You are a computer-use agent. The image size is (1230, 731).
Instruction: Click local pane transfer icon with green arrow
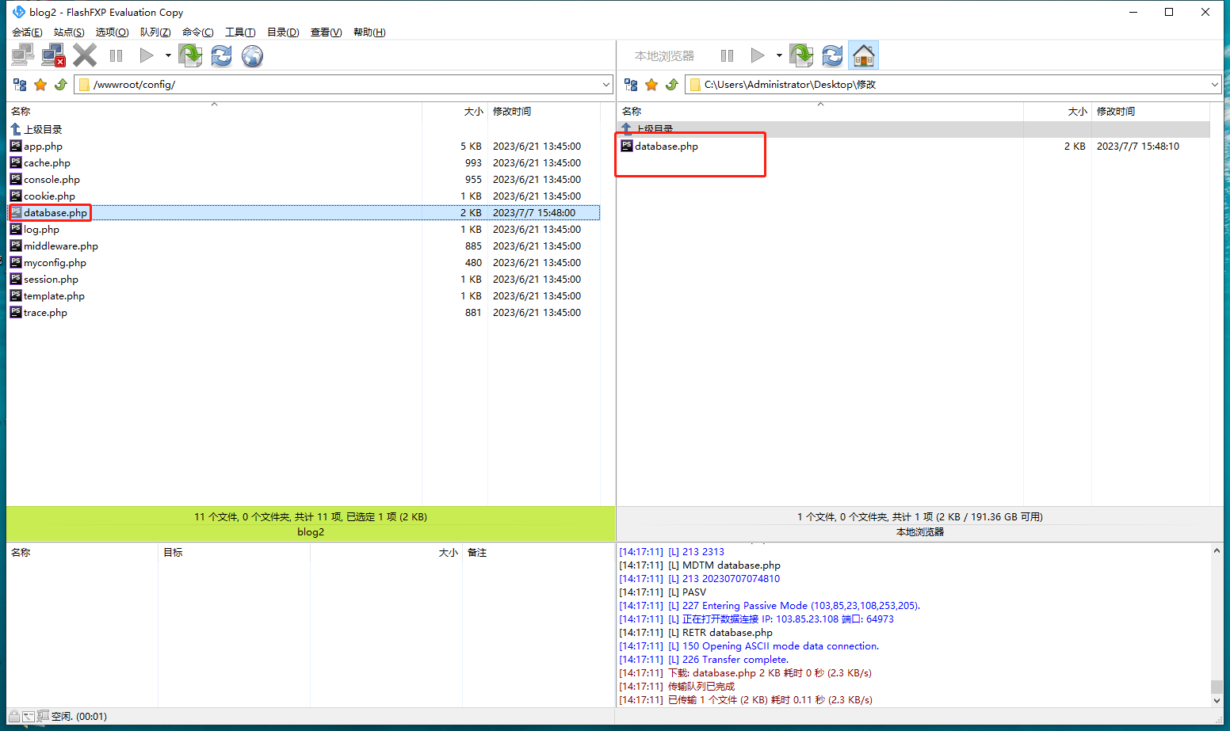(x=801, y=55)
